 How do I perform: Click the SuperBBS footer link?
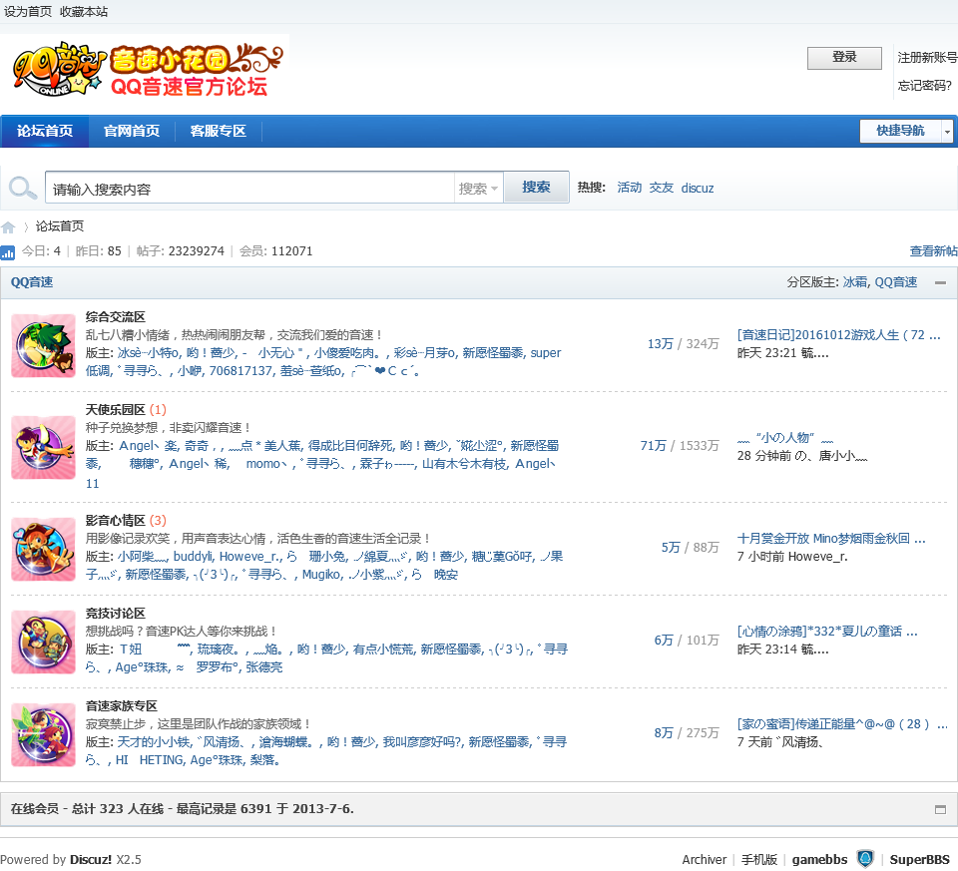(x=919, y=859)
